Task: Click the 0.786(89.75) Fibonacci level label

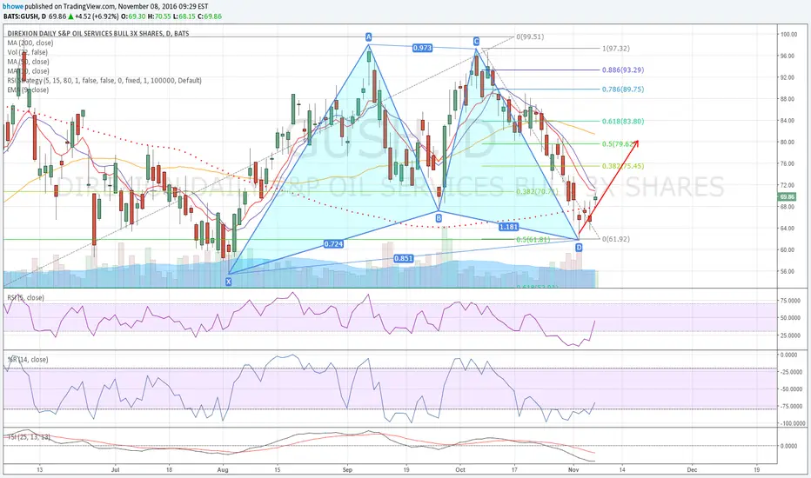Action: tap(623, 89)
